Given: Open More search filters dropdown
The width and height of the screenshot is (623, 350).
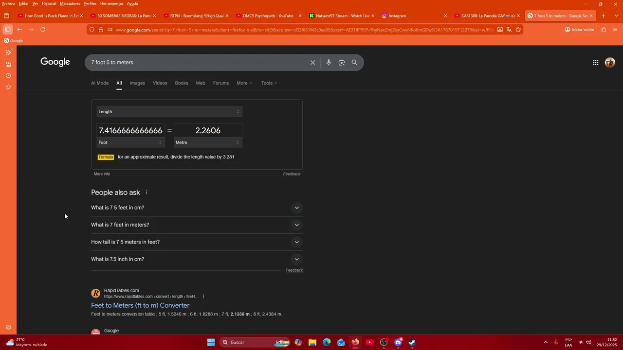Looking at the screenshot, I should [244, 83].
